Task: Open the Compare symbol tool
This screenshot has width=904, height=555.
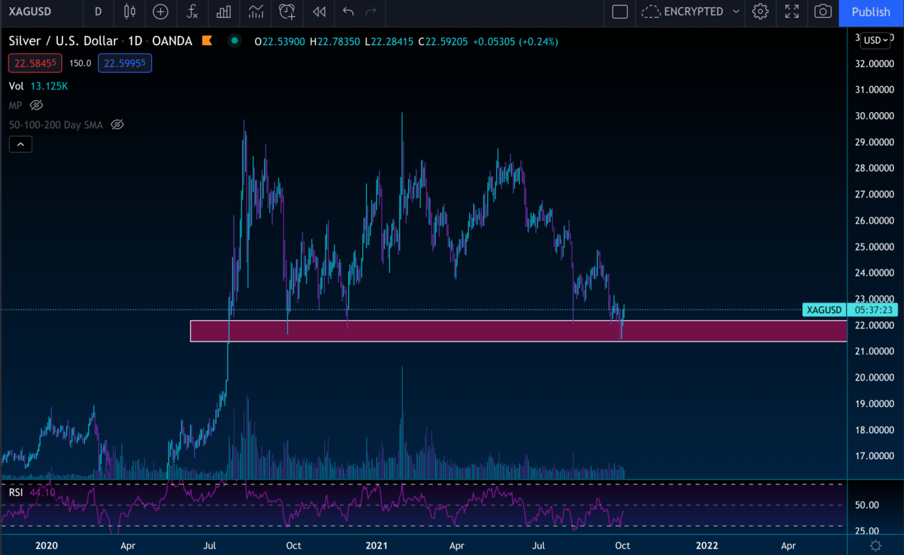Action: [160, 12]
